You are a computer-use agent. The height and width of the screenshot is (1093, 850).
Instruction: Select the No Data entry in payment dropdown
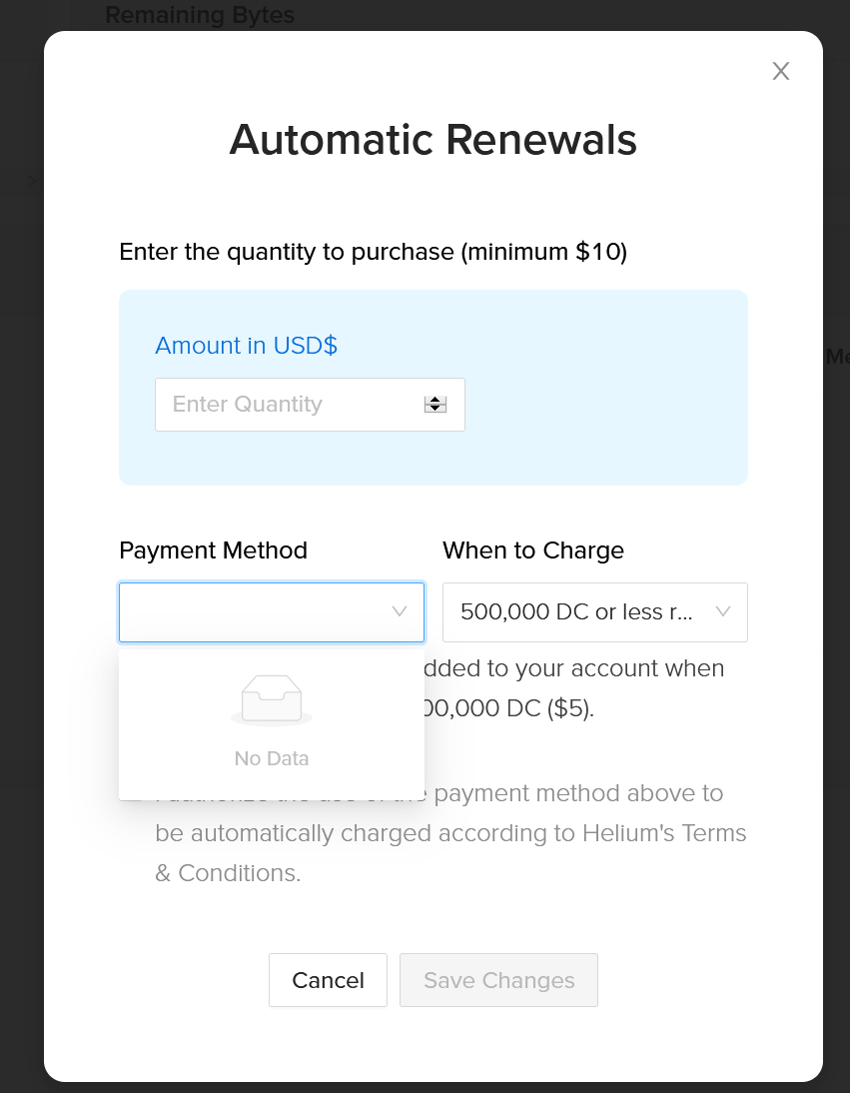pos(271,723)
